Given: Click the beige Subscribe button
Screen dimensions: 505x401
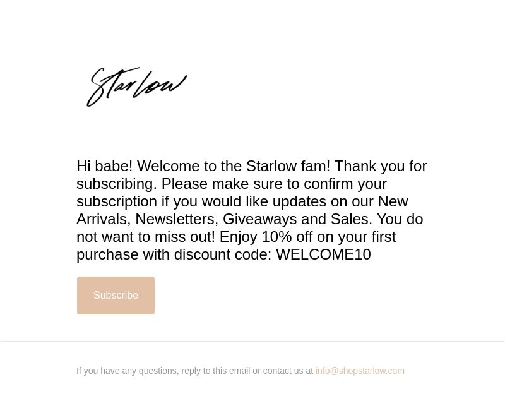Looking at the screenshot, I should click(x=116, y=296).
